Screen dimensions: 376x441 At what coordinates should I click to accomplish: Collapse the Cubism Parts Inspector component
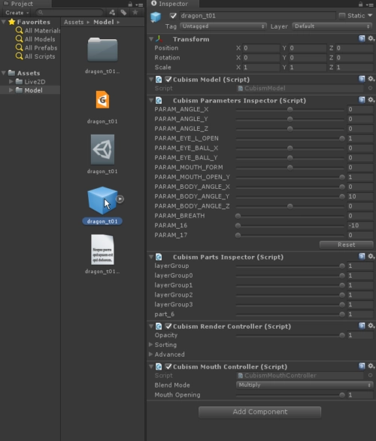(x=151, y=257)
